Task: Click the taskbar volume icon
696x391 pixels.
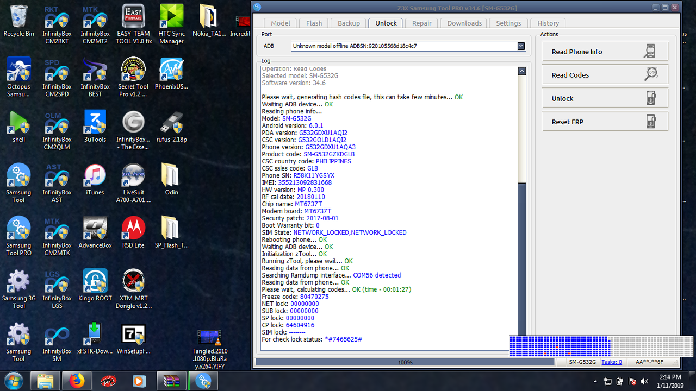Action: 645,381
